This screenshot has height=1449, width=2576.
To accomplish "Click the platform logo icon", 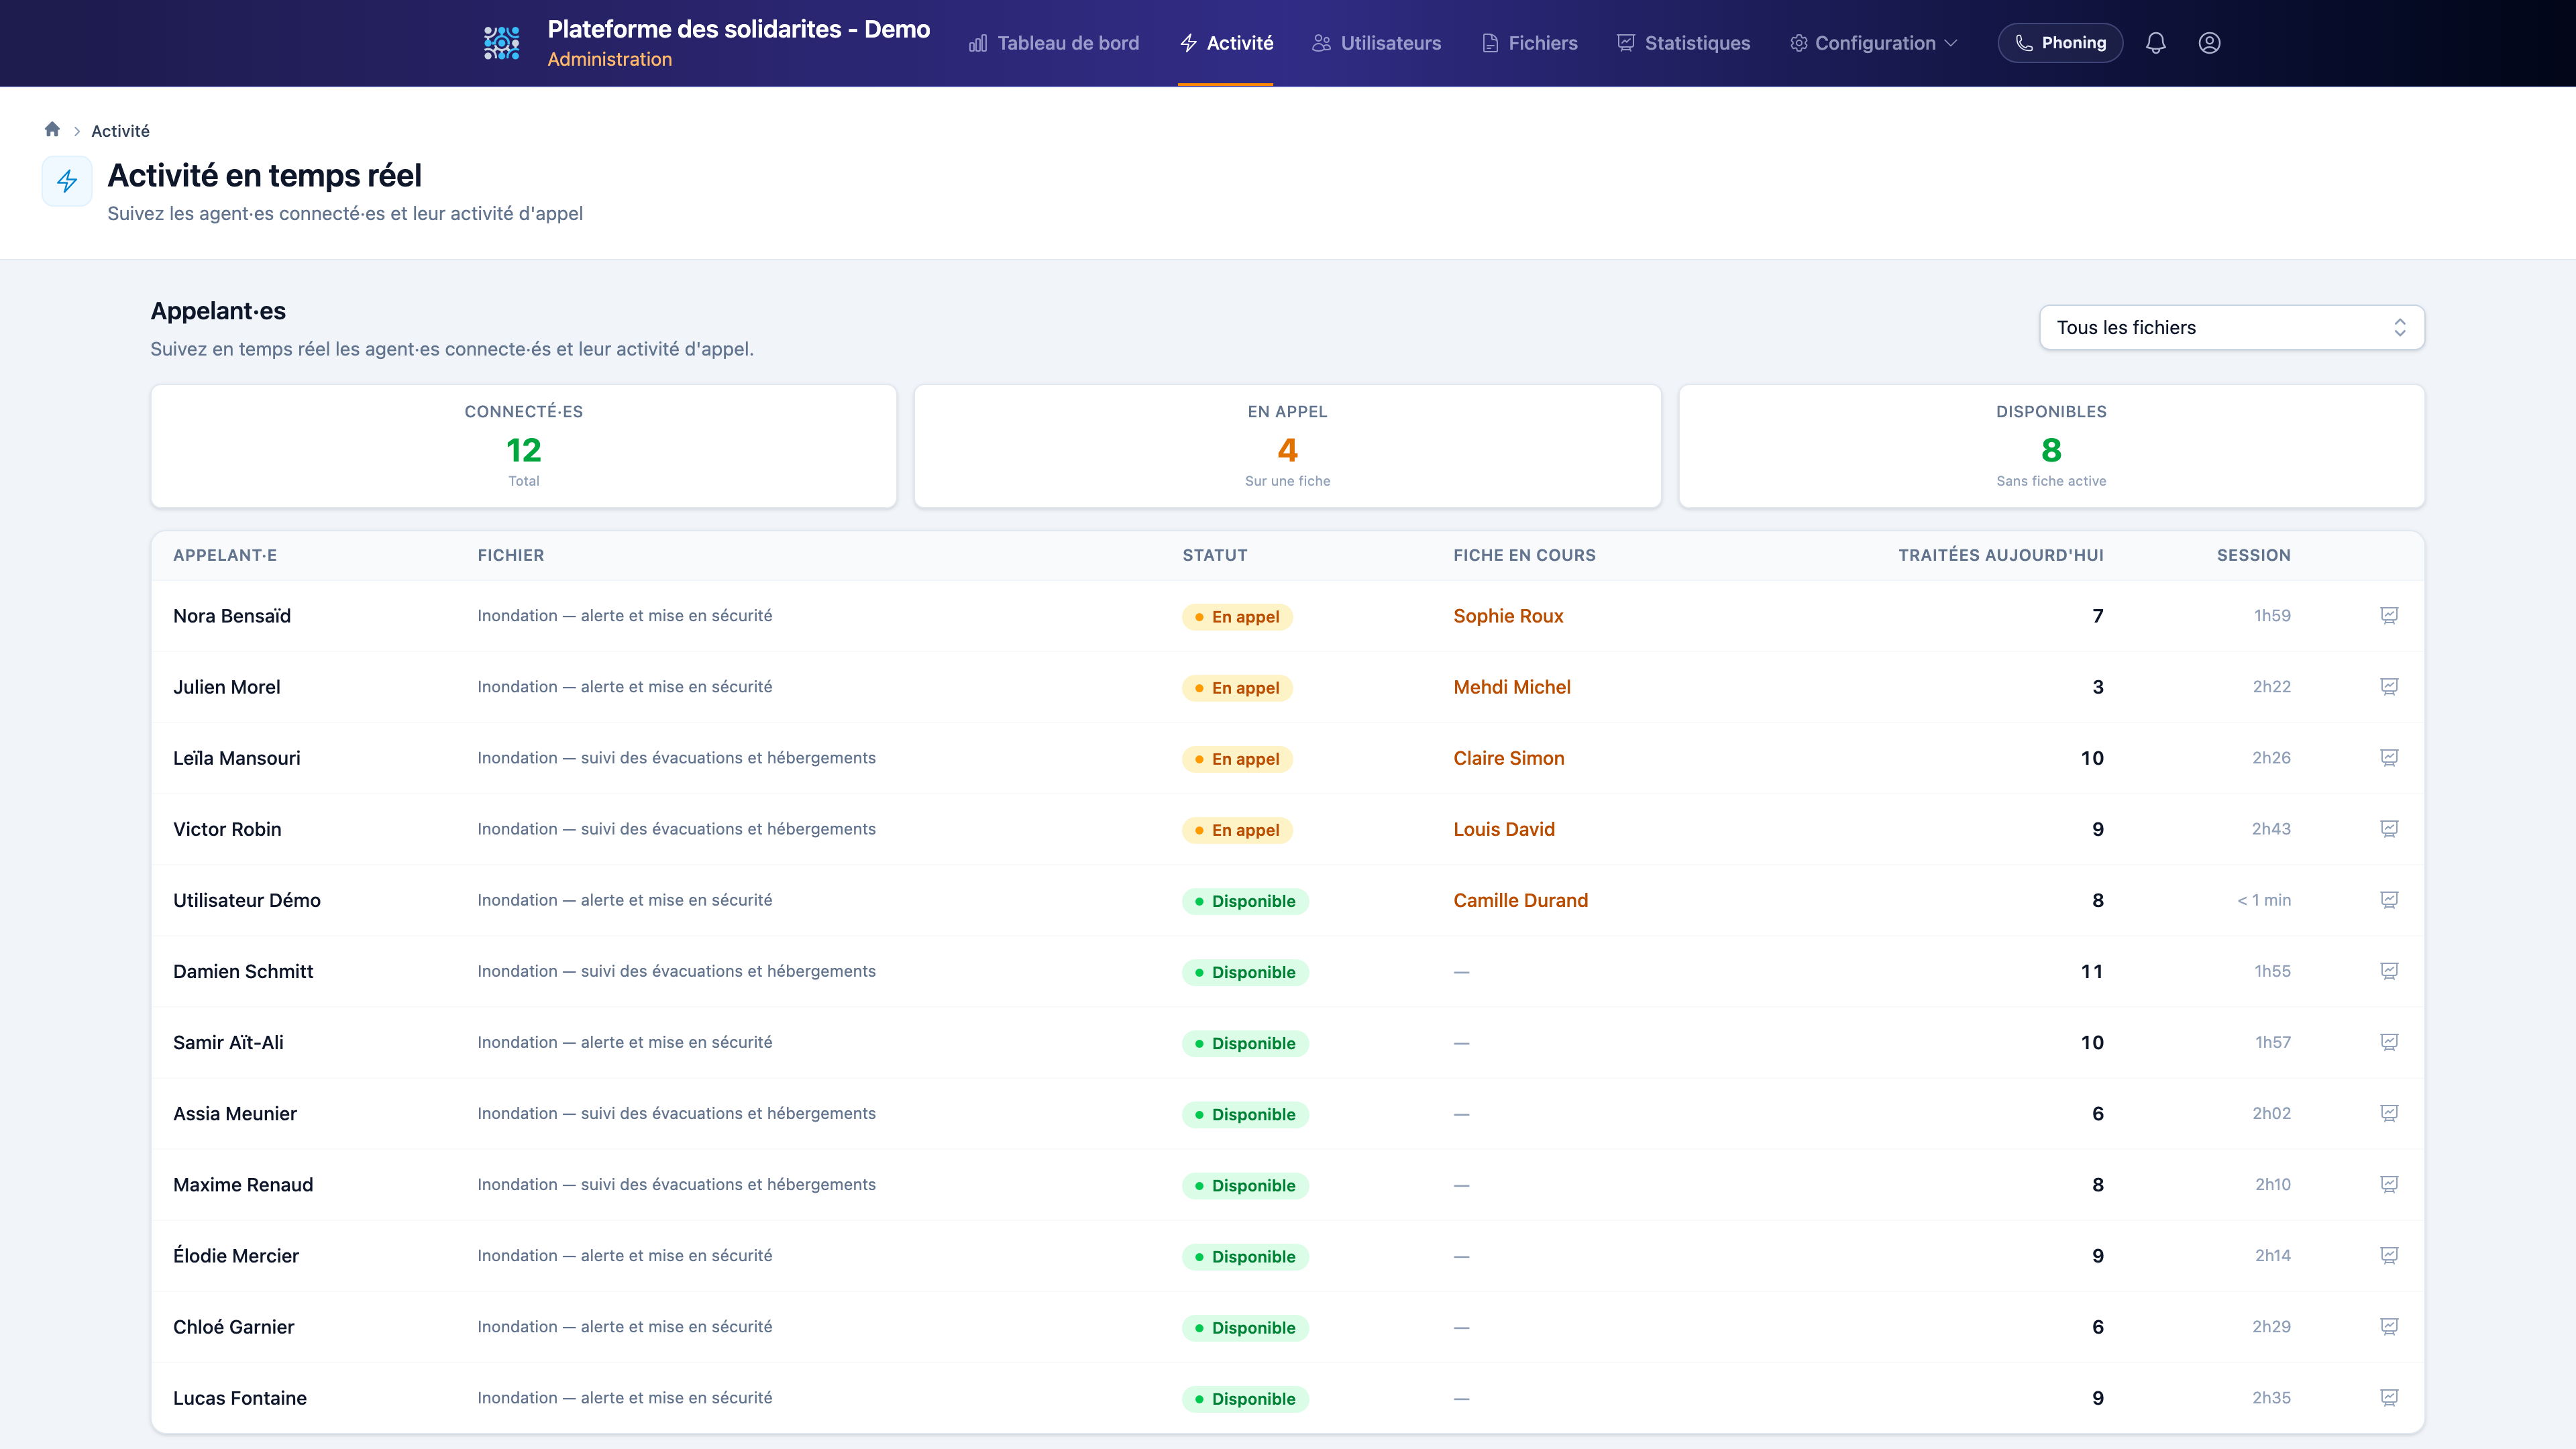I will tap(502, 43).
